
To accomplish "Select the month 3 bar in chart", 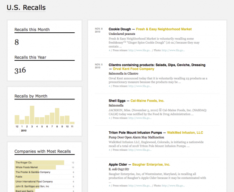I will [32, 115].
